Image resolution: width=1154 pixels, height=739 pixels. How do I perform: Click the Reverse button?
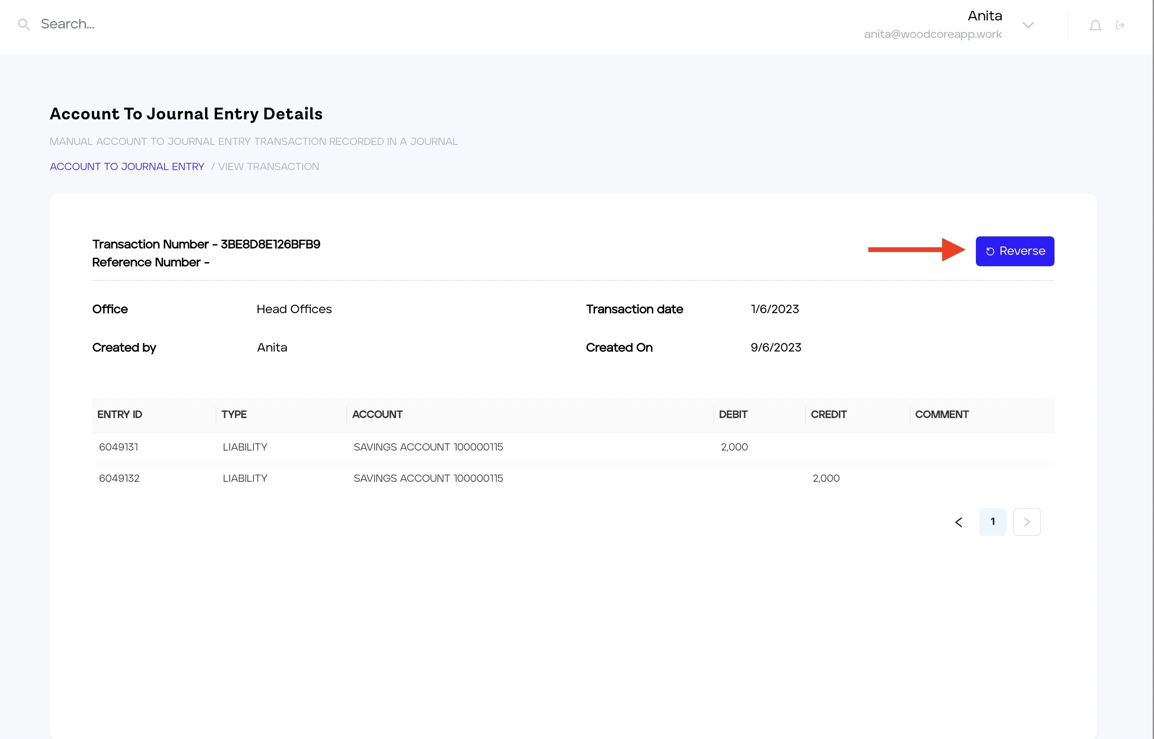tap(1014, 251)
